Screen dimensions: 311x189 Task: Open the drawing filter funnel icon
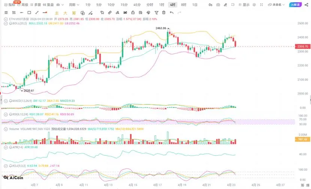tap(156, 13)
